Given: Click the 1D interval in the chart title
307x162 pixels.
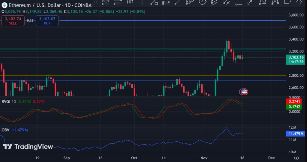Looking at the screenshot, I should tap(68, 5).
